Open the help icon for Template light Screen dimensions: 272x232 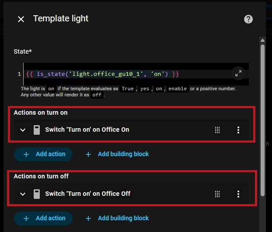coord(248,19)
